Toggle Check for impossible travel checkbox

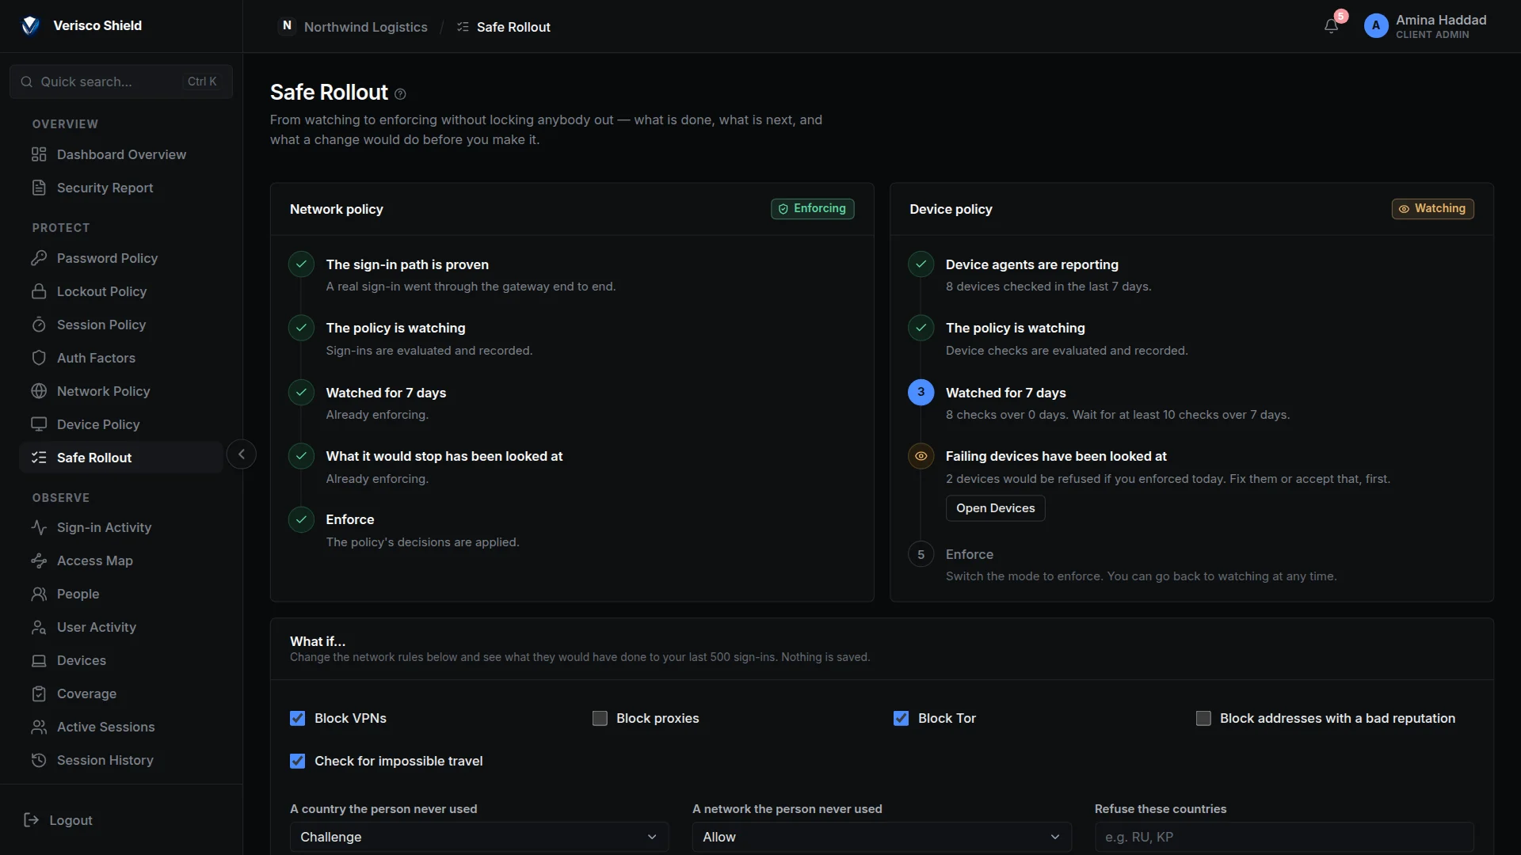point(297,761)
